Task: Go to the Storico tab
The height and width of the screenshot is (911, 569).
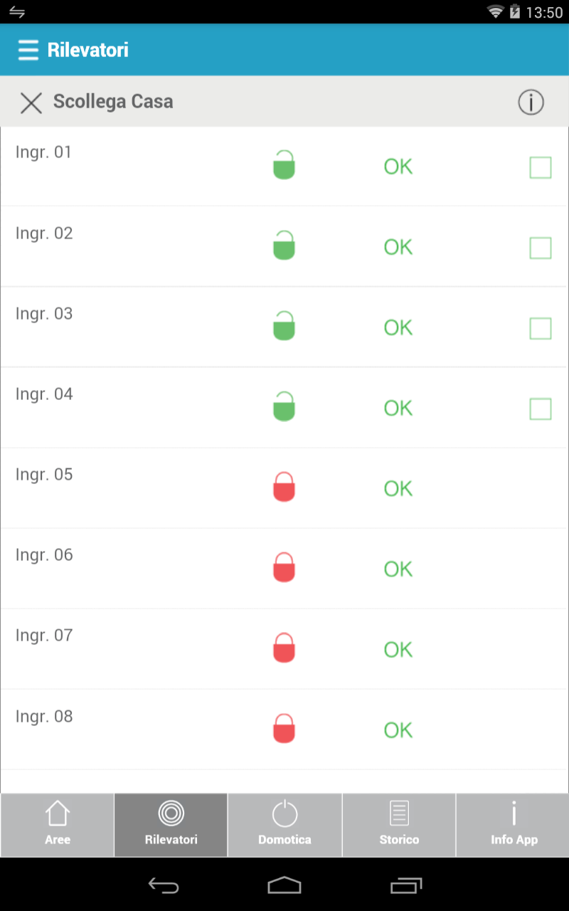Action: (x=399, y=825)
